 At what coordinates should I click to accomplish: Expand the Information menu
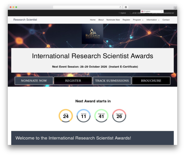coord(153,20)
